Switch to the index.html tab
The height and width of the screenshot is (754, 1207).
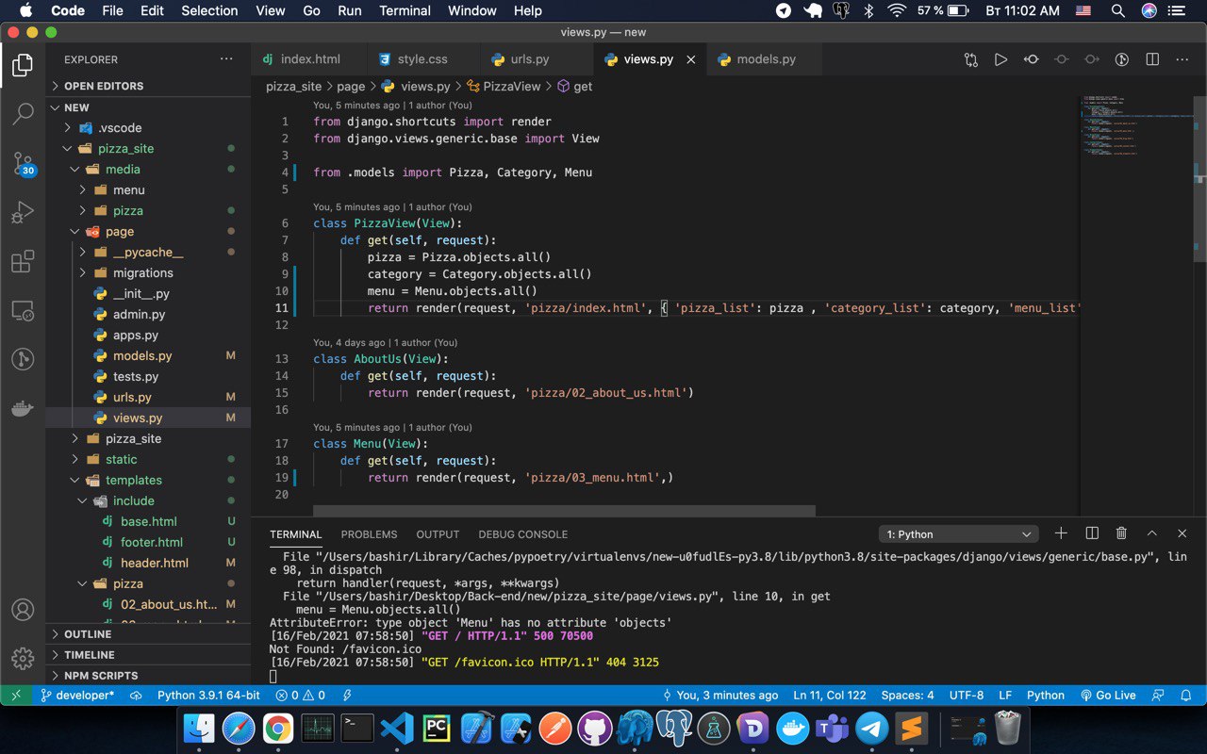309,59
